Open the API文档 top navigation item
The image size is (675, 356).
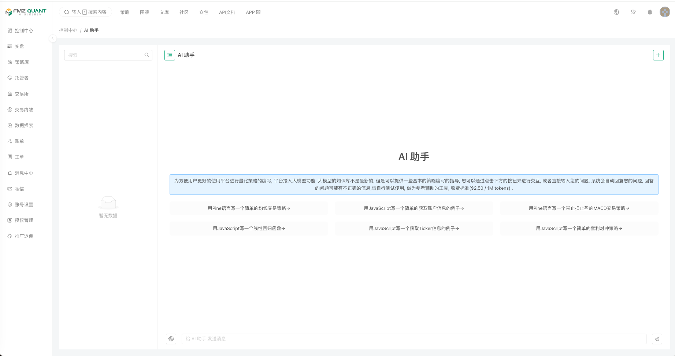click(227, 12)
